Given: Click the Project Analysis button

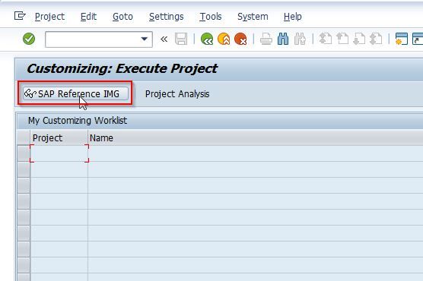Looking at the screenshot, I should 177,93.
